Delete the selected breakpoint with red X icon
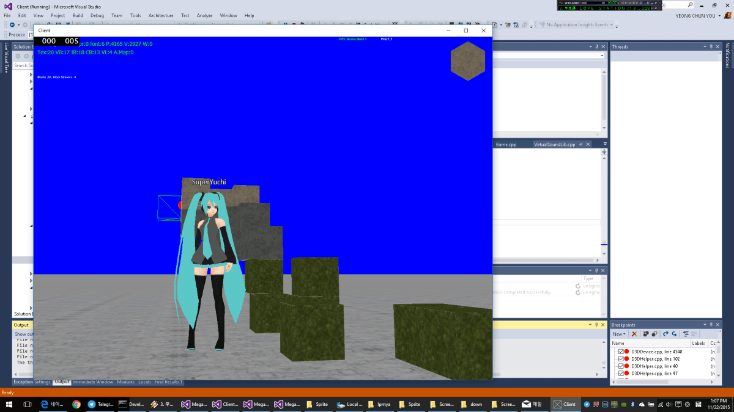 (634, 334)
